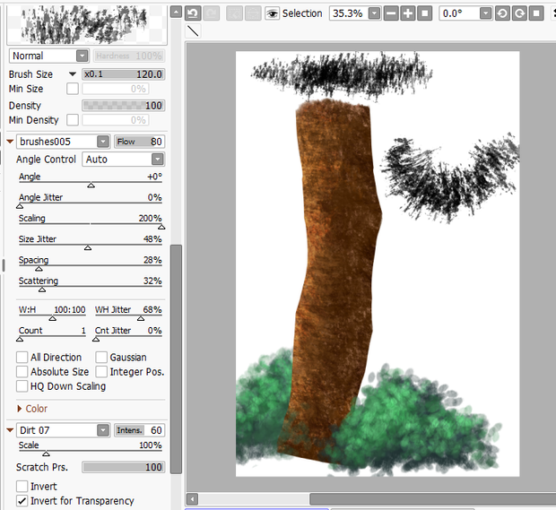
Task: Click the zoom out minus icon
Action: coord(391,13)
